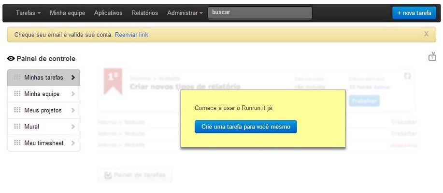Click the Reenviar link hyperlink
The width and height of the screenshot is (443, 193).
point(131,35)
